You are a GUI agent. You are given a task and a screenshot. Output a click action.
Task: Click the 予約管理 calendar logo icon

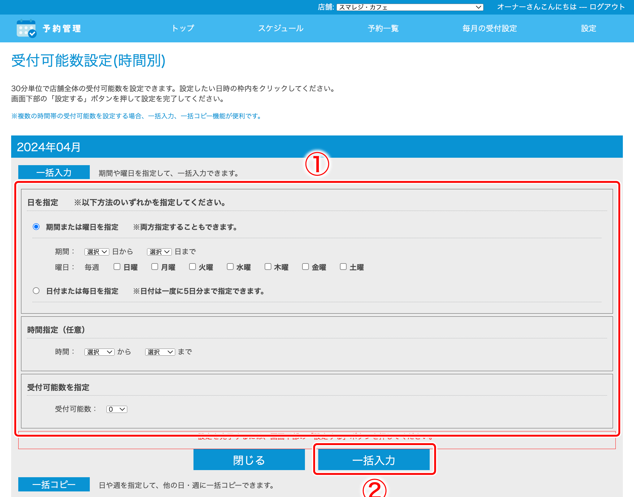click(x=26, y=28)
